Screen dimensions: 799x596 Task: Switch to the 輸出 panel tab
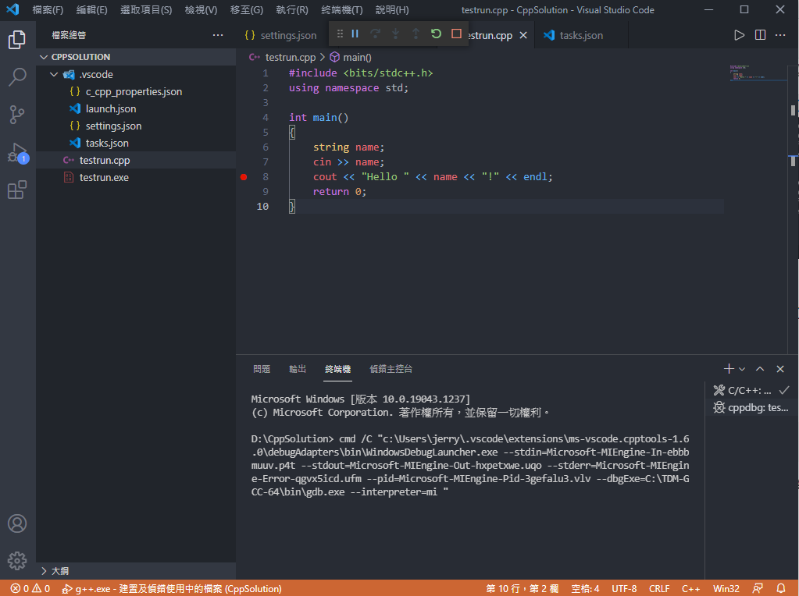298,369
